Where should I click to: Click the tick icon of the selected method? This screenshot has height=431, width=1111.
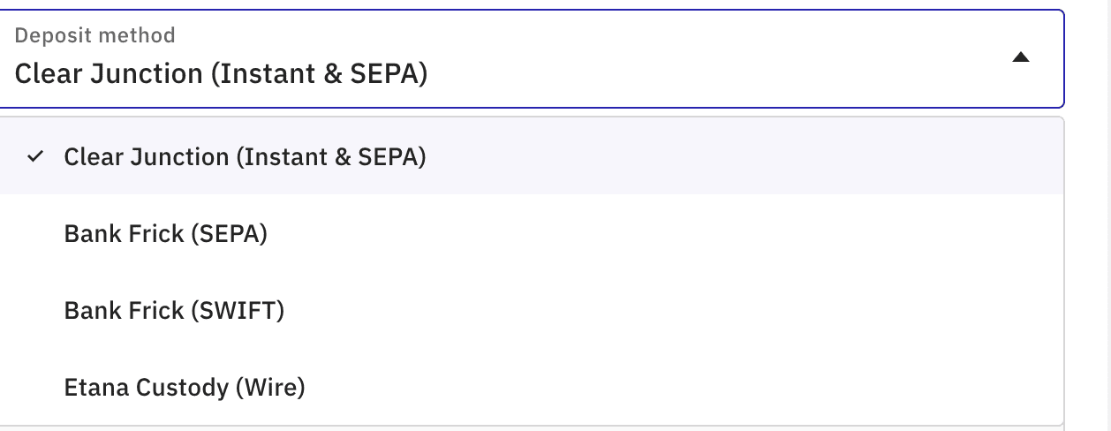coord(35,157)
